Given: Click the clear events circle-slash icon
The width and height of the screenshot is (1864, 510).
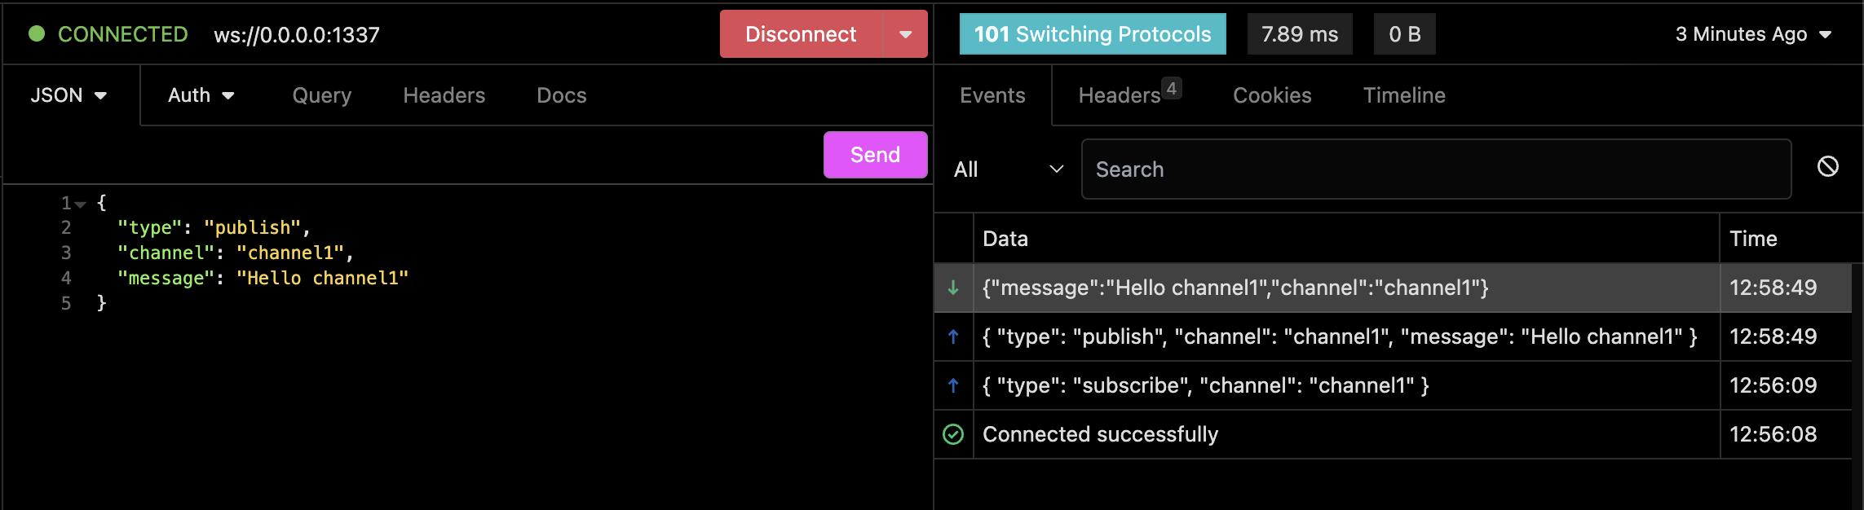Looking at the screenshot, I should (1828, 167).
